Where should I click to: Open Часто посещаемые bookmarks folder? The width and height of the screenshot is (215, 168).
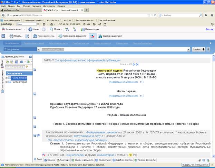(11, 20)
